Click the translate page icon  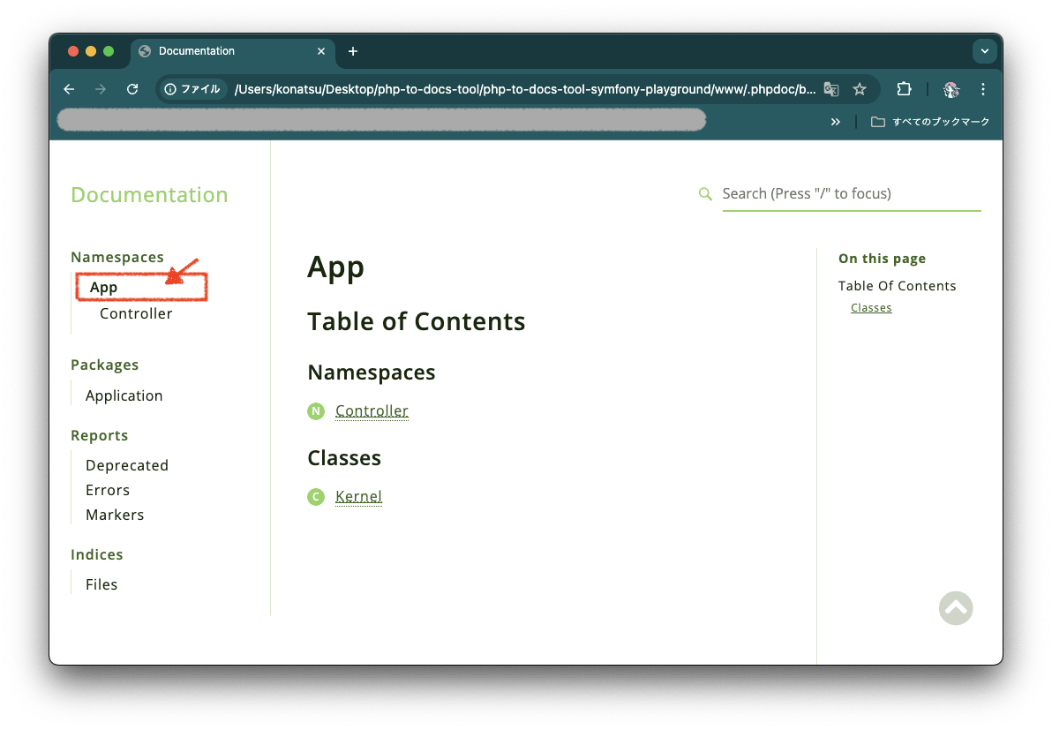(831, 89)
